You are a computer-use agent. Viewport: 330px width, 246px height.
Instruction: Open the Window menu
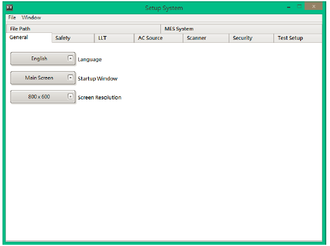point(31,17)
